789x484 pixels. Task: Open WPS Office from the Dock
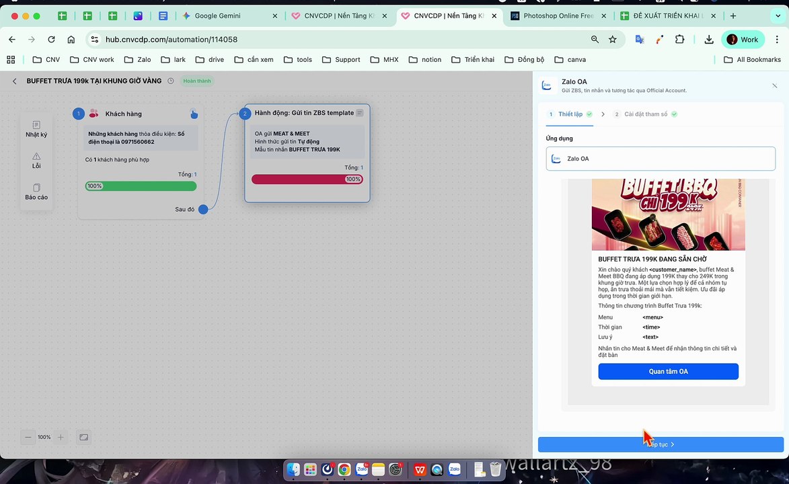click(420, 470)
